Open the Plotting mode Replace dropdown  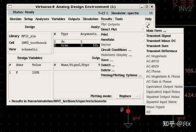coord(128,96)
